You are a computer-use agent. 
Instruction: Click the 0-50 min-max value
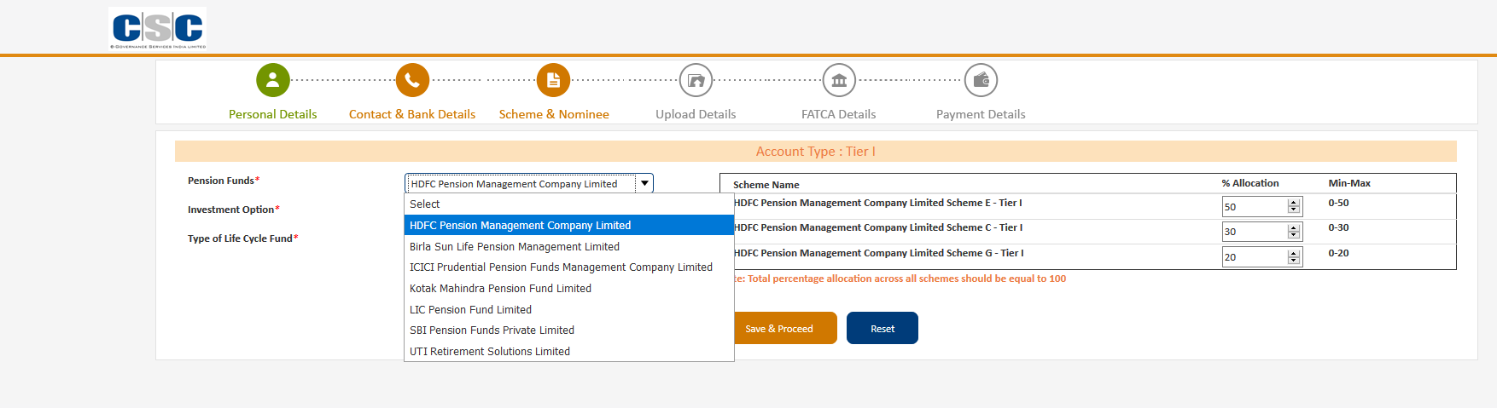(x=1338, y=203)
